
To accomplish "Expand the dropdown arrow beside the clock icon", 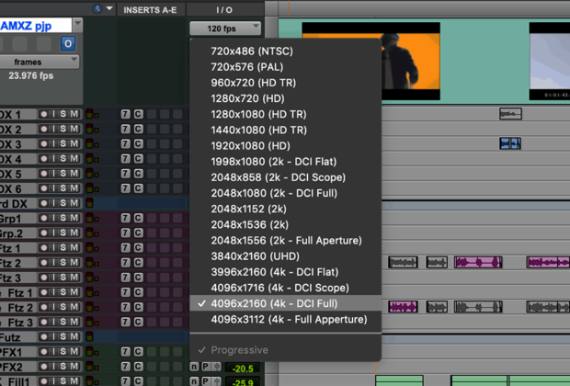I will point(110,8).
